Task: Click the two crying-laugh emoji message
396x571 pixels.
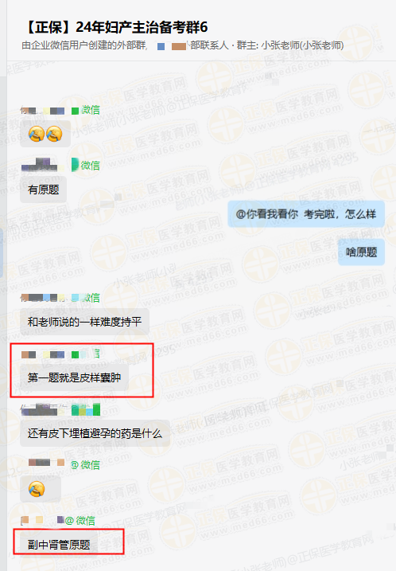Action: point(45,134)
